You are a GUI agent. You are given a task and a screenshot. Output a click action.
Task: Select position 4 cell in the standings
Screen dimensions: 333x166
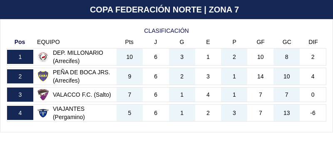(20, 113)
